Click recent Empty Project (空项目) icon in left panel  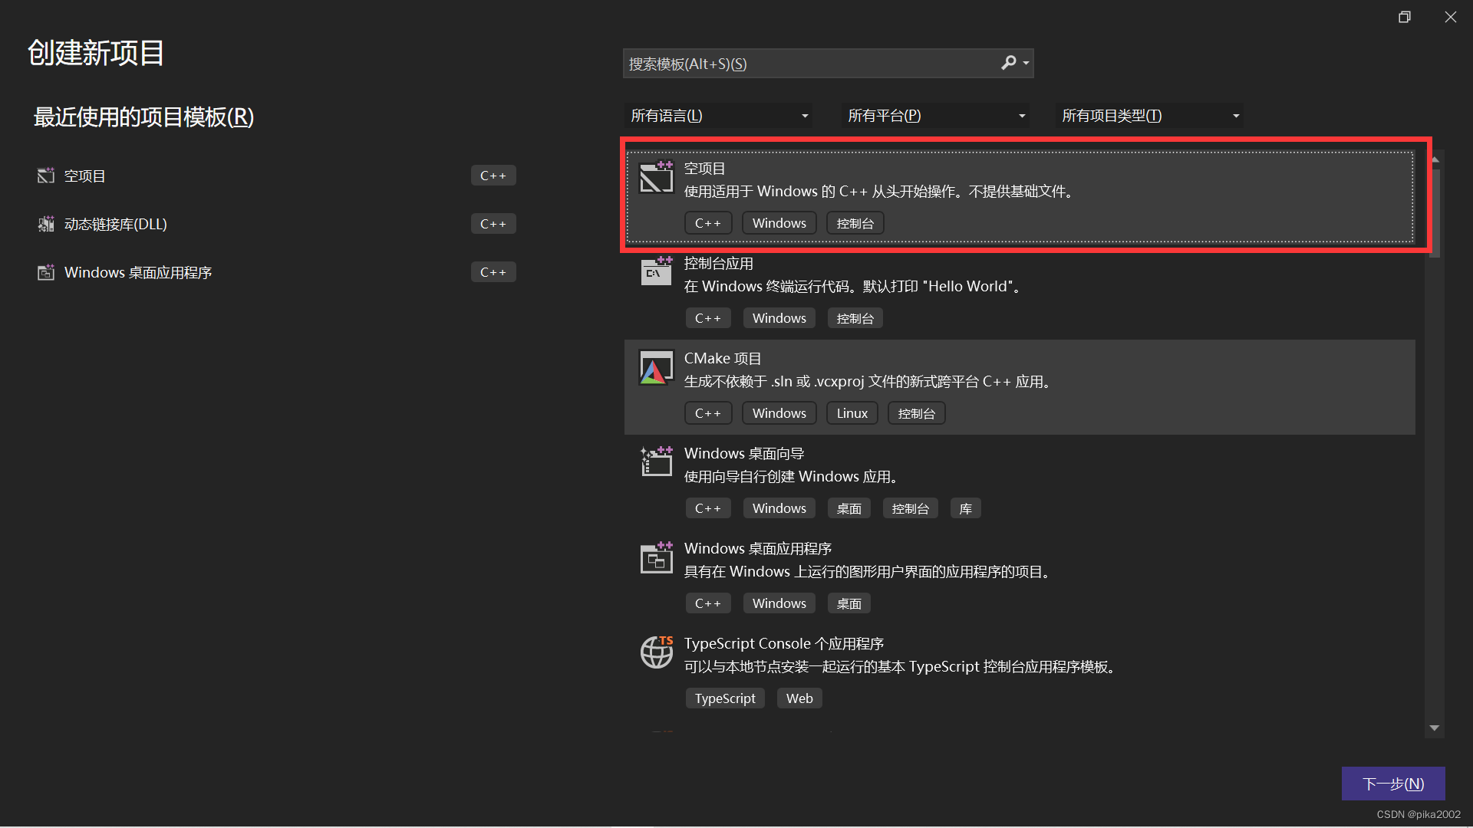(x=46, y=176)
